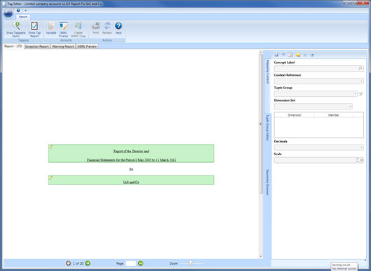Screen dimensions: 371x271
Task: Click the Page number input box
Action: 131,263
